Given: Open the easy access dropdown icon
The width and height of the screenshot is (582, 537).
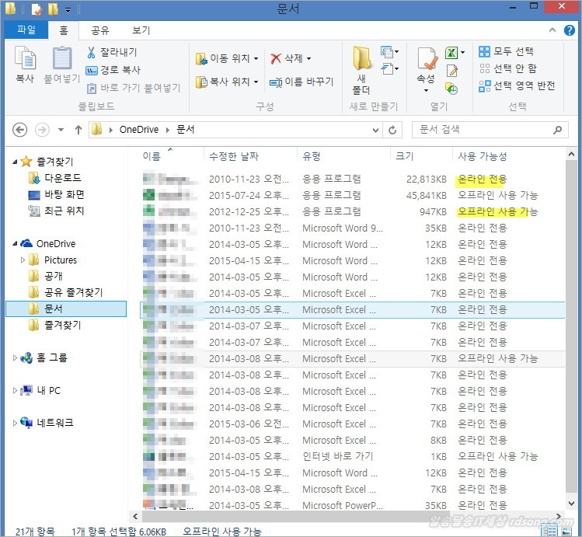Looking at the screenshot, I should click(389, 68).
